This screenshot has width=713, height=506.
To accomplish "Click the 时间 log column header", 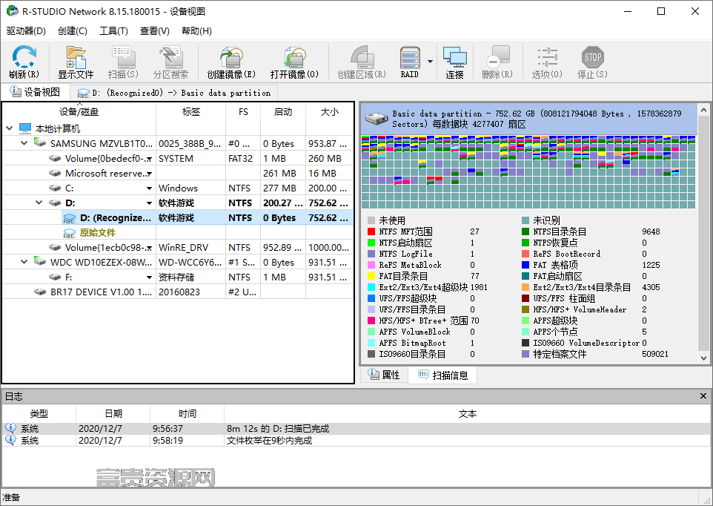I will [188, 413].
